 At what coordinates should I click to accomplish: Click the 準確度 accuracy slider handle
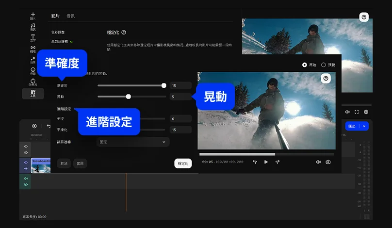pos(164,85)
